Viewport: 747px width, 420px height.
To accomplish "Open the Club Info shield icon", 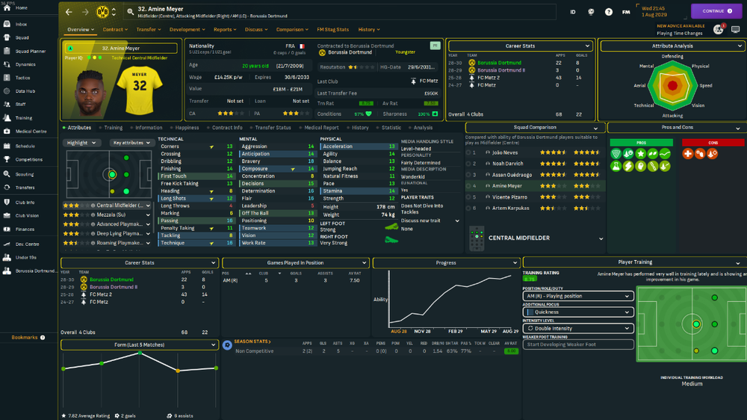I will [x=7, y=202].
